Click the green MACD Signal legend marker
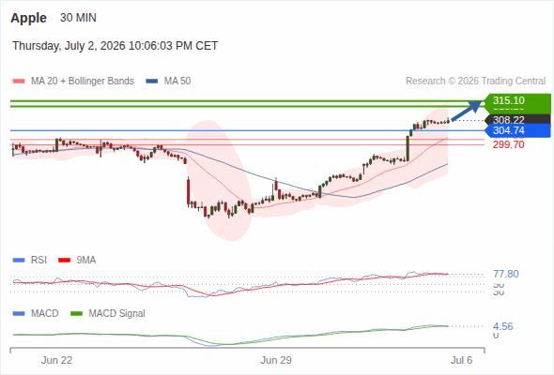Viewport: 554px width, 375px height. [76, 314]
